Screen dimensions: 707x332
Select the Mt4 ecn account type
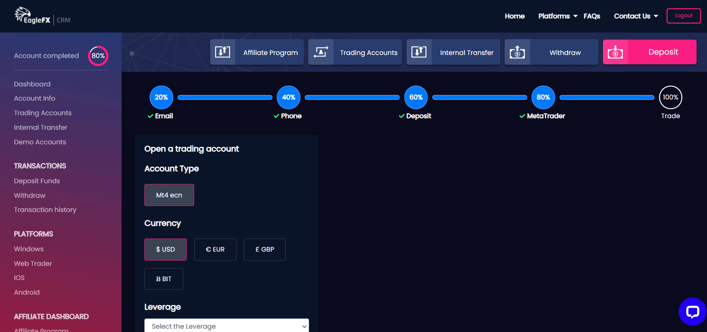[x=169, y=195]
